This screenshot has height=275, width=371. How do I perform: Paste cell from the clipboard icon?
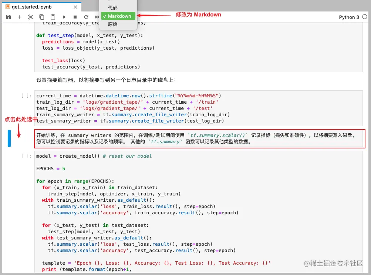(53, 17)
